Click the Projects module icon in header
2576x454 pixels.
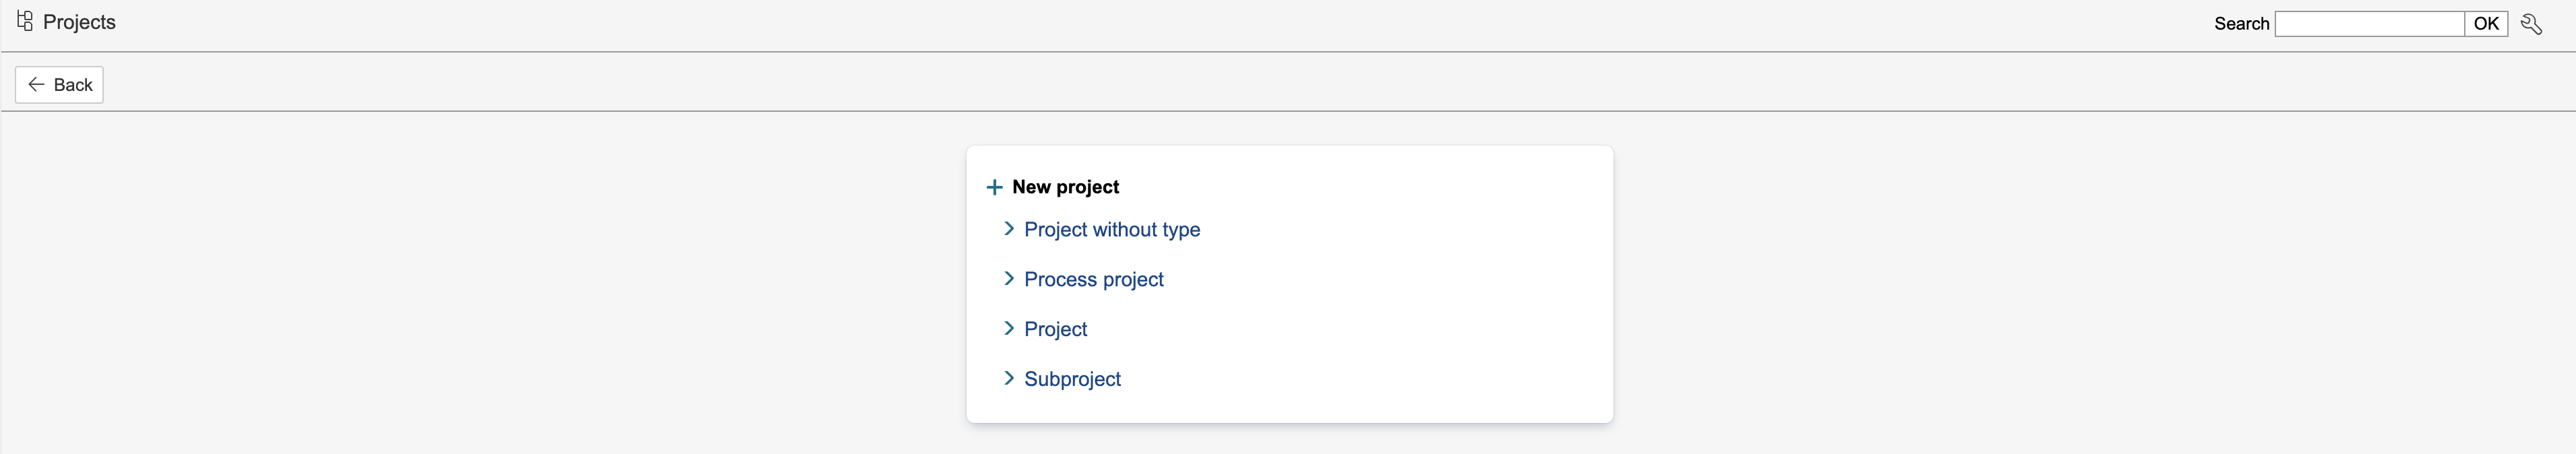click(25, 21)
